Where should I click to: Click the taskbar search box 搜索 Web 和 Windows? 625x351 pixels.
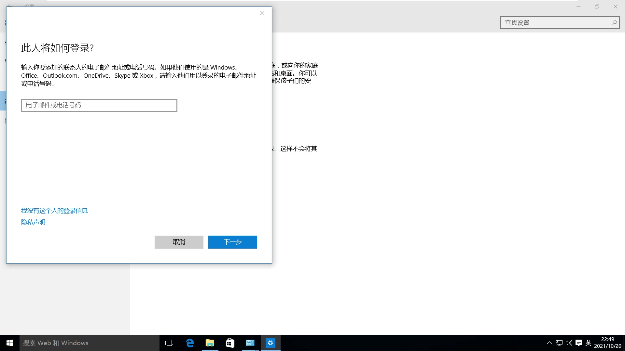click(x=90, y=343)
